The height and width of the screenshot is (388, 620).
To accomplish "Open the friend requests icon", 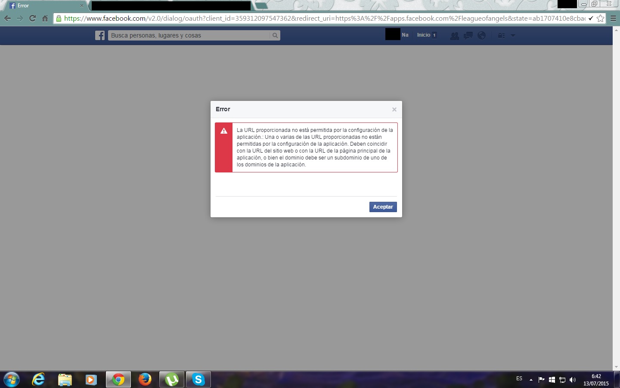I will tap(454, 35).
